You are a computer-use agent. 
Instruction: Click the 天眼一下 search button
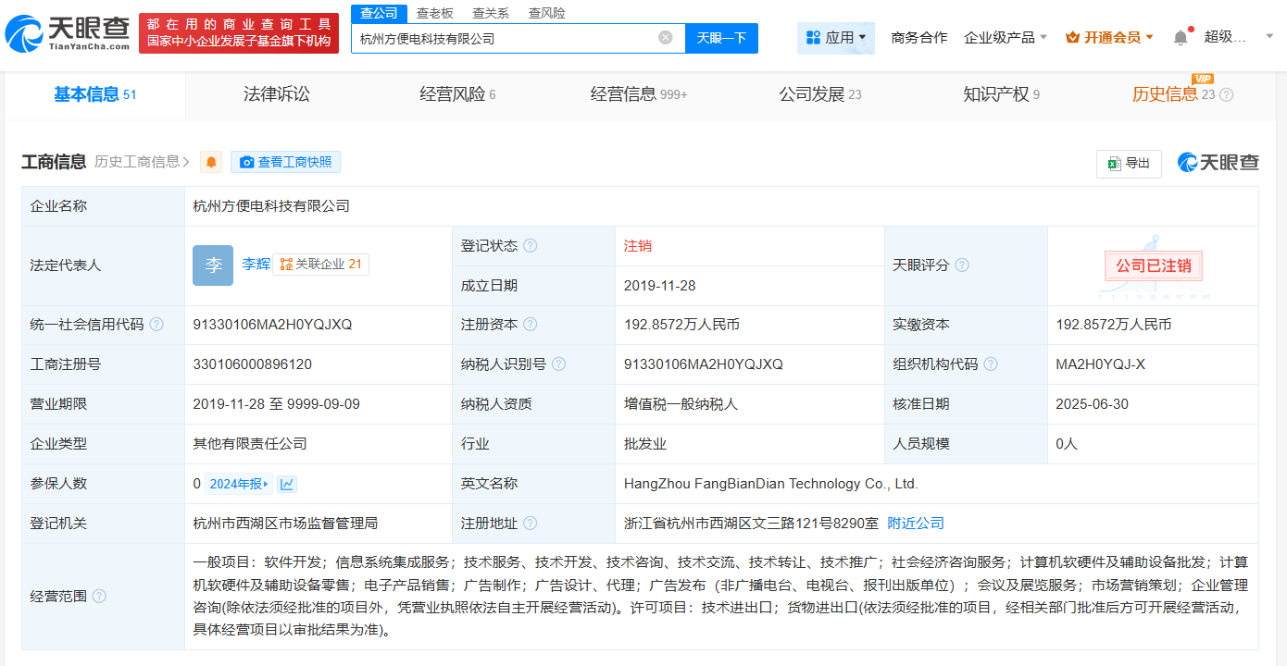[x=721, y=38]
